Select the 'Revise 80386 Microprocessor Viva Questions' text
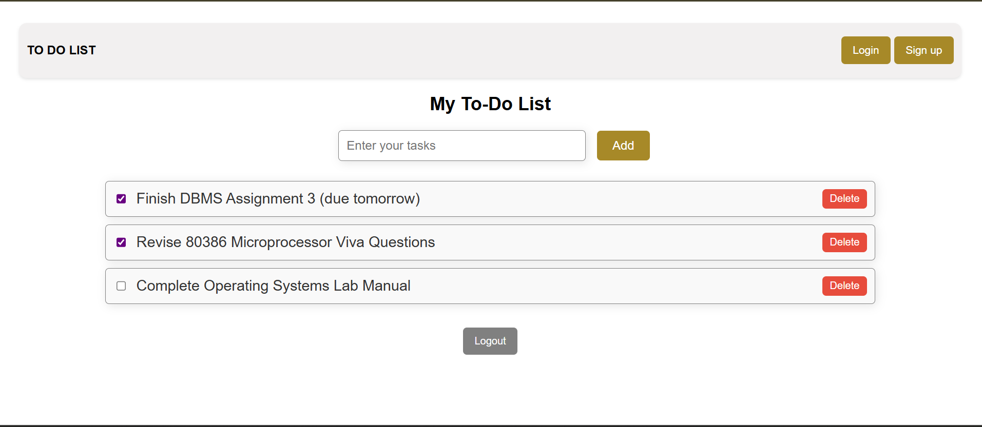 [x=285, y=242]
